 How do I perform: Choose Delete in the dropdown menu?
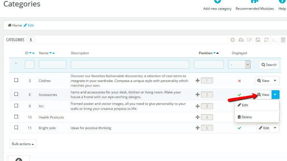point(257,117)
